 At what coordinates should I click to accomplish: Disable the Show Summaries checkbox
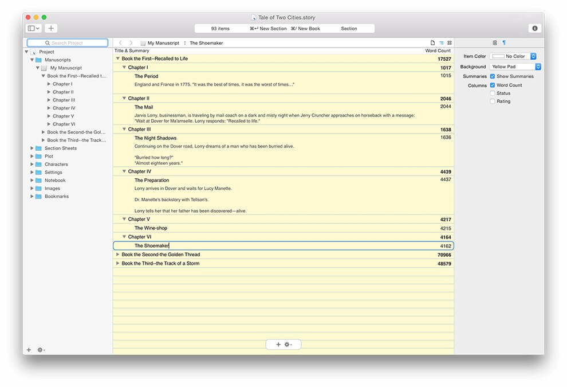tap(493, 76)
